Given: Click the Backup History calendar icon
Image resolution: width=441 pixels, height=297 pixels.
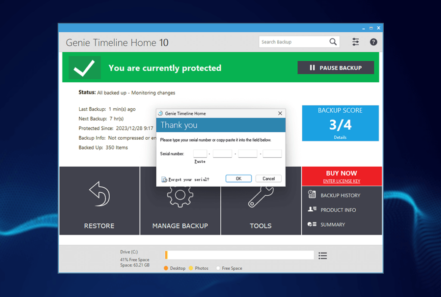Looking at the screenshot, I should 312,194.
